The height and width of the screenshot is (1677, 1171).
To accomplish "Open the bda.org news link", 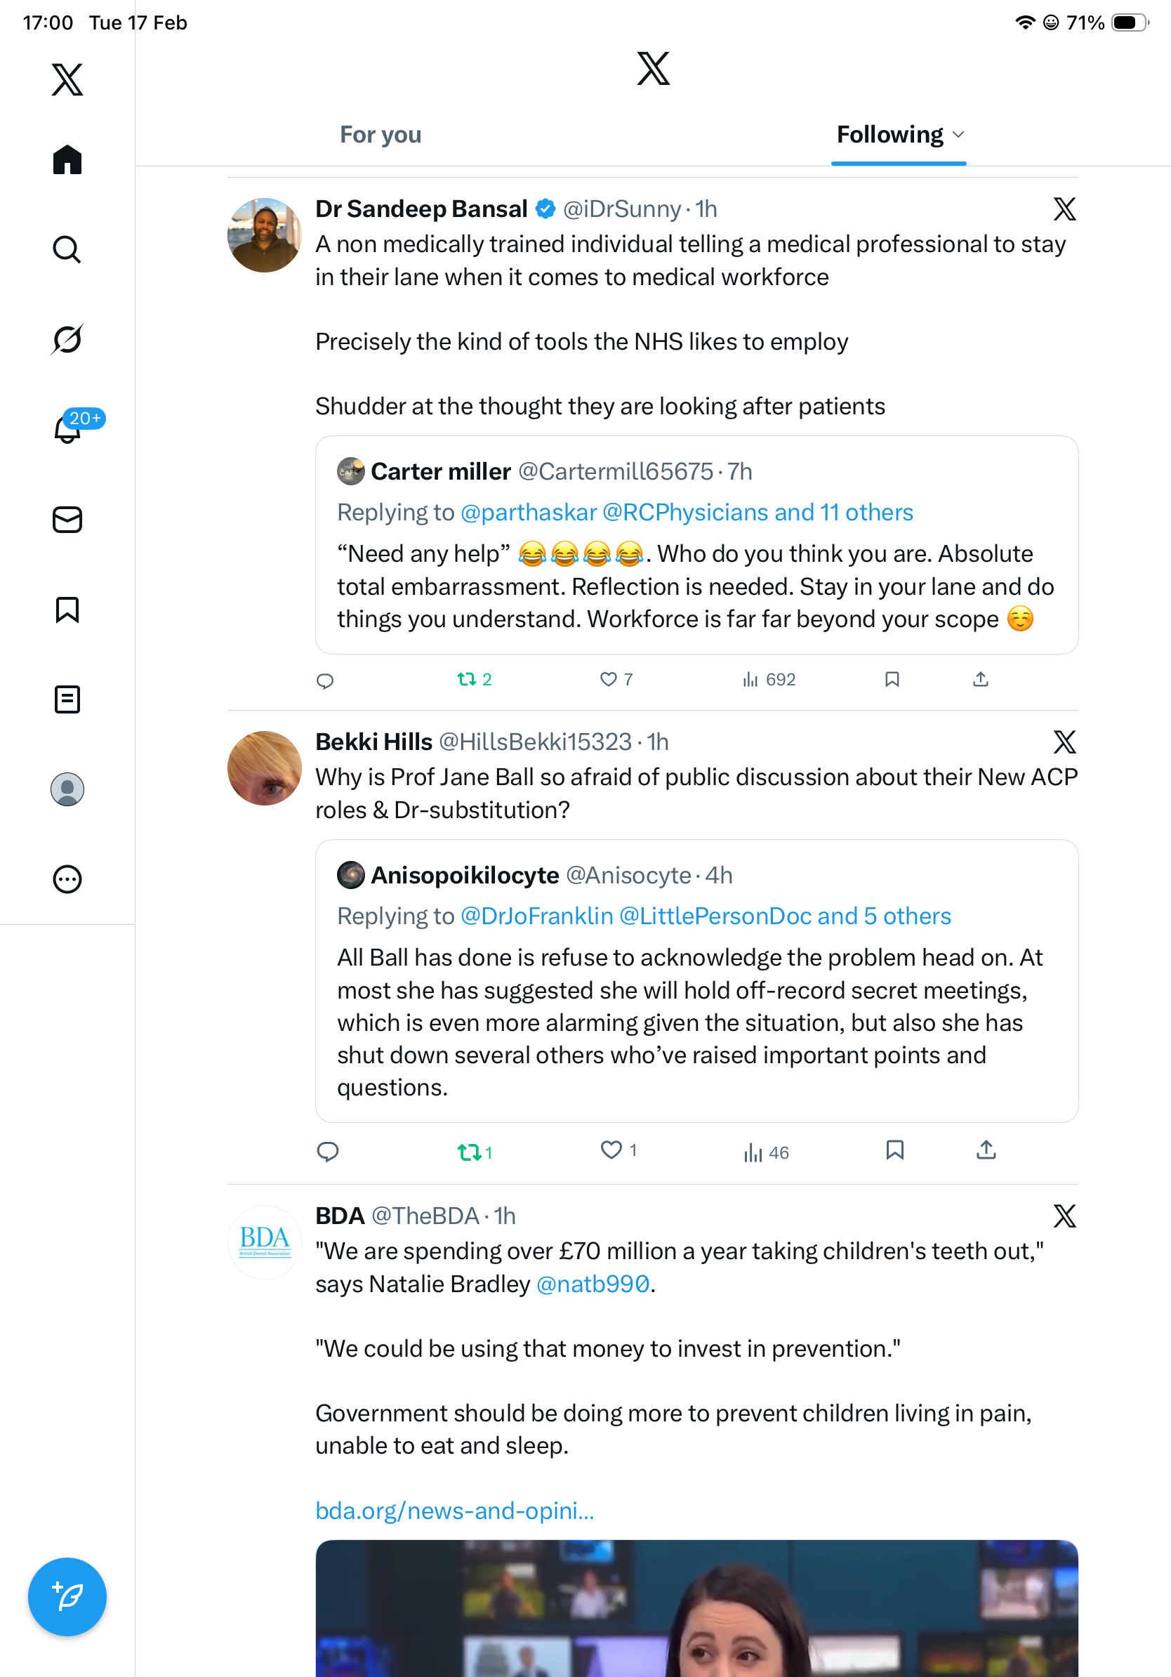I will pyautogui.click(x=454, y=1511).
